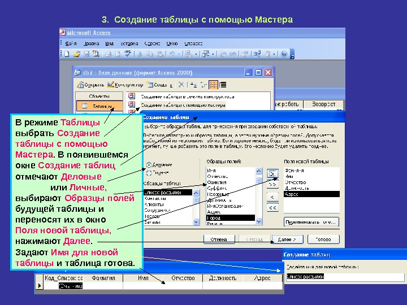
Task: Click the Open folder icon in Access toolbar
Action: click(76, 54)
